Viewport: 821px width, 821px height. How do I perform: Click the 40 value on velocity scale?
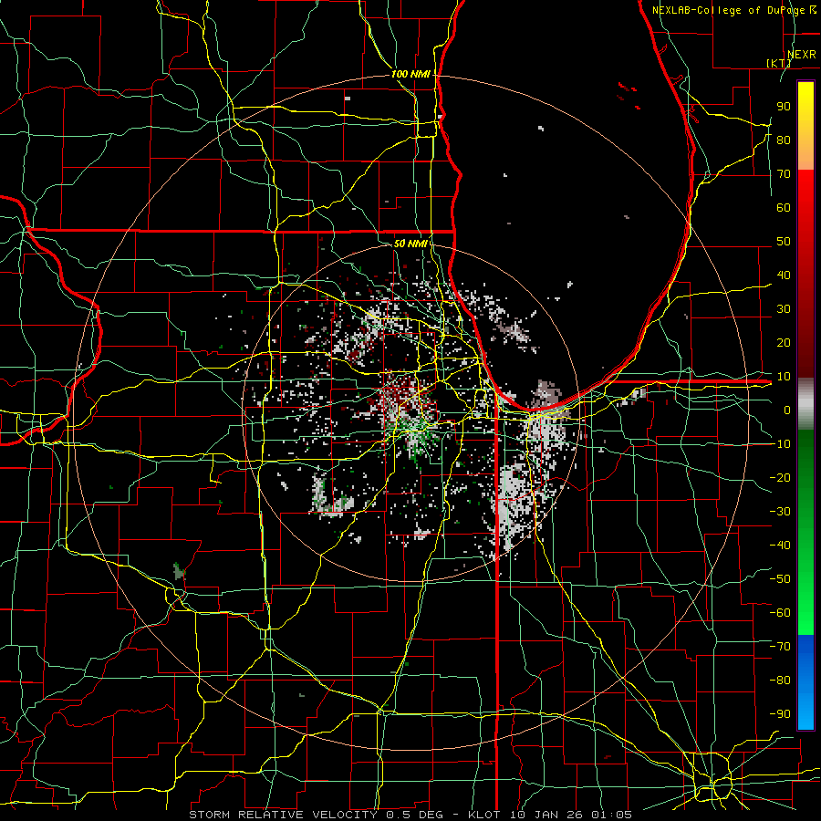point(784,275)
